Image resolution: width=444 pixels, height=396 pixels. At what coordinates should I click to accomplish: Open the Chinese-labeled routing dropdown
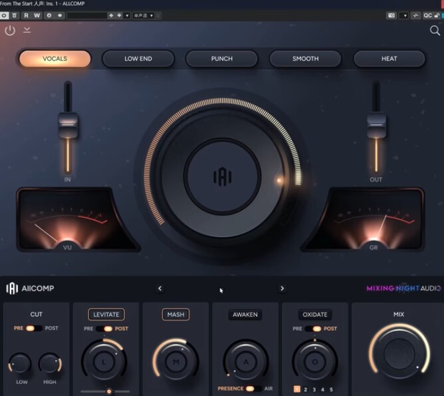pyautogui.click(x=144, y=15)
